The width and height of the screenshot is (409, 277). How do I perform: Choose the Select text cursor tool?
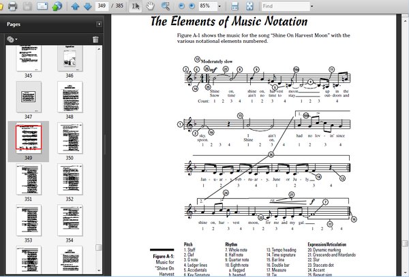pos(136,6)
